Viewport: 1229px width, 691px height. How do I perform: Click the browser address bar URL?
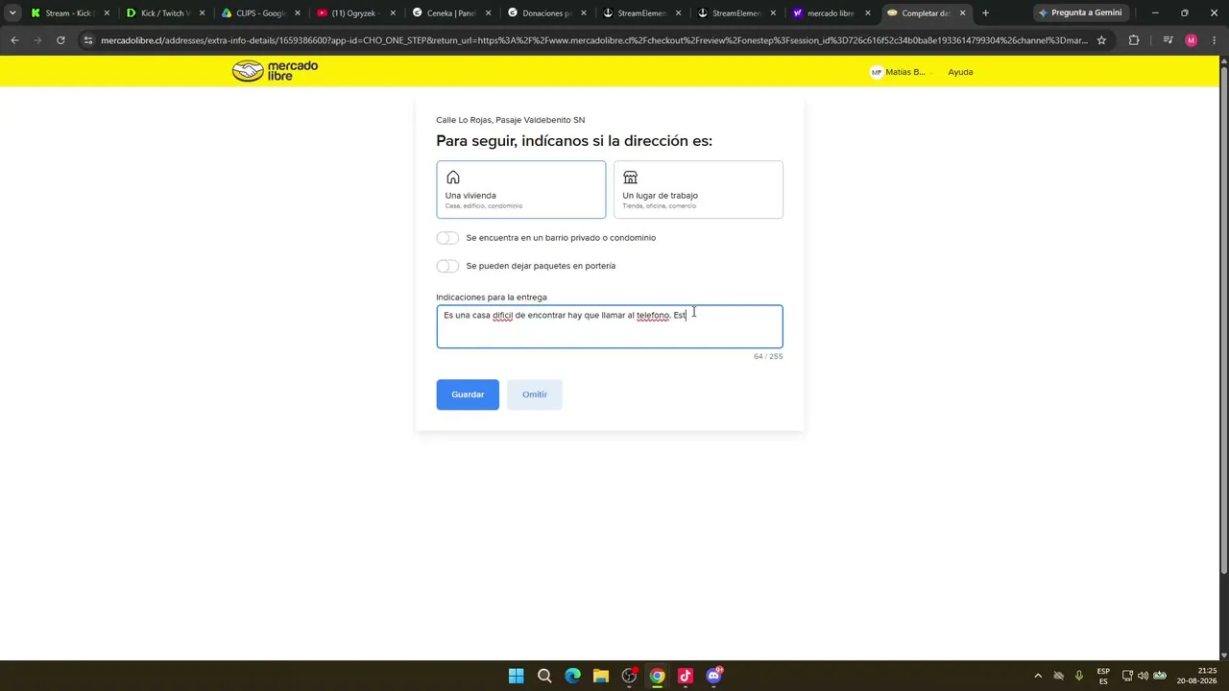593,40
